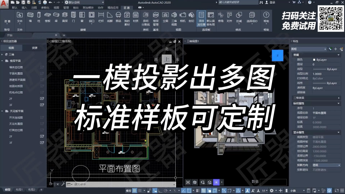The image size is (345, 194).
Task: Open the 附加模块 ribbon tab
Action: coord(88,8)
